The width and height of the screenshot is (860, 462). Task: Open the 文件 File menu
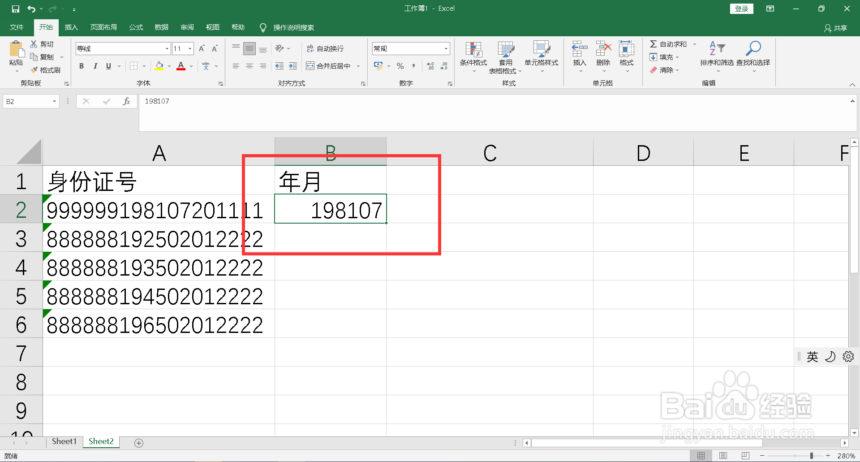(x=17, y=27)
